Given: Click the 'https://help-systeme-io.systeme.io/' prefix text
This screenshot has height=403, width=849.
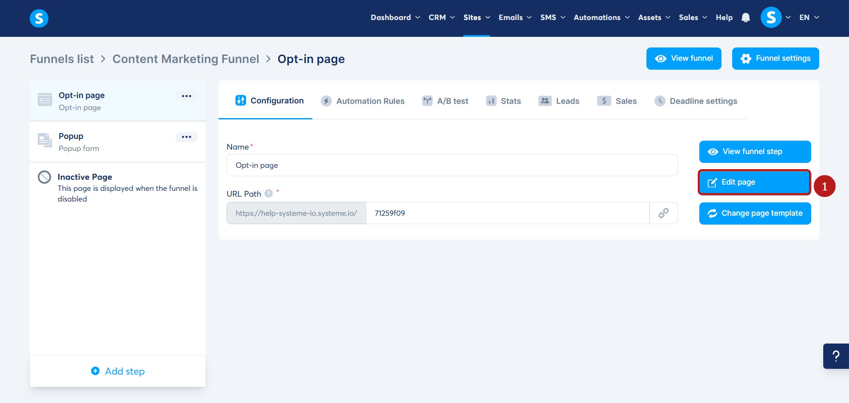Looking at the screenshot, I should pos(296,213).
